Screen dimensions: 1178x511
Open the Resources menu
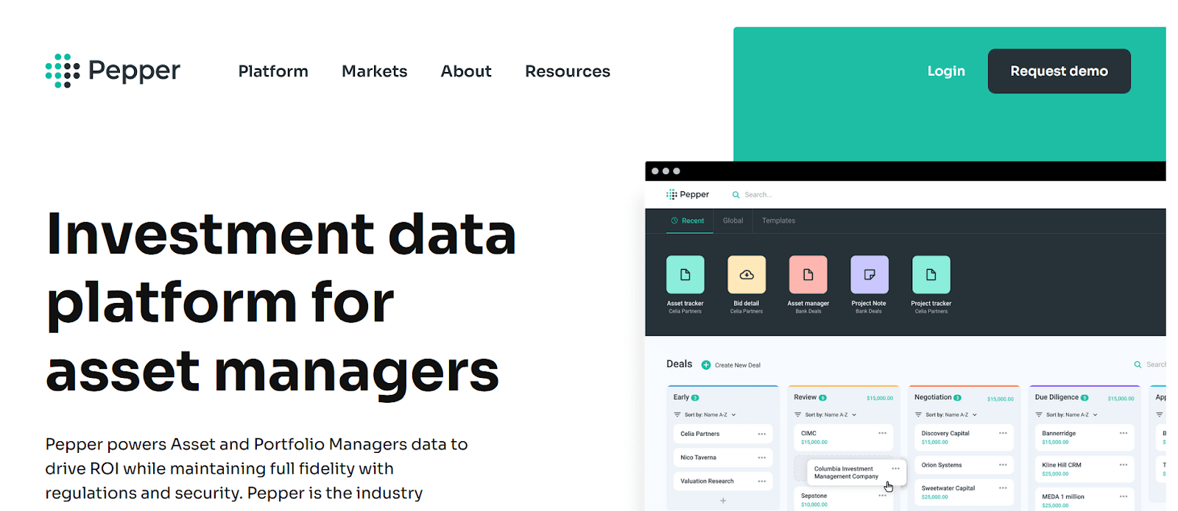click(568, 71)
